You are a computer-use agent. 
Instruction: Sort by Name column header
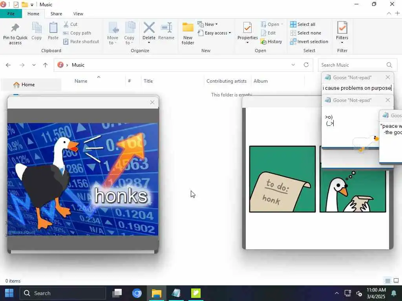pyautogui.click(x=81, y=81)
